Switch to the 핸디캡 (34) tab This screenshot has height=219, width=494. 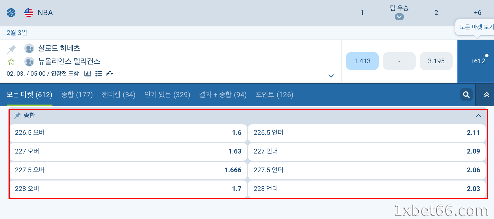click(x=118, y=95)
